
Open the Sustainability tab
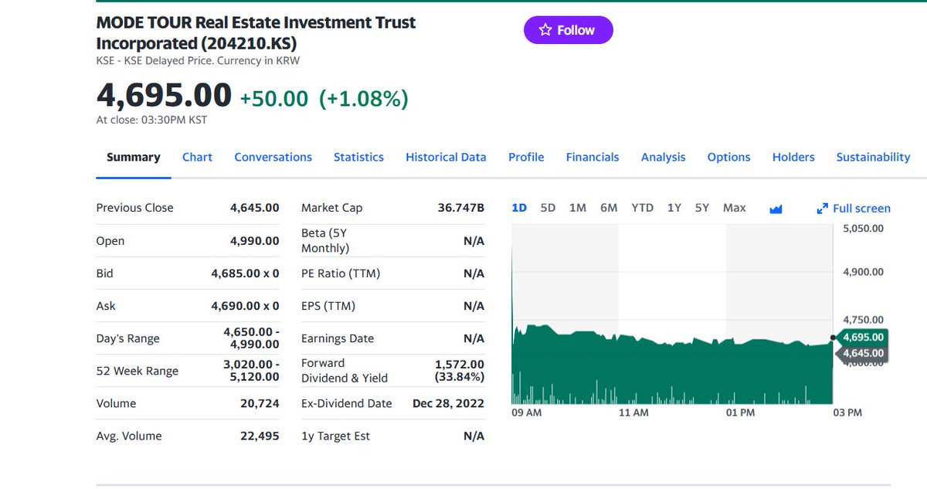873,157
